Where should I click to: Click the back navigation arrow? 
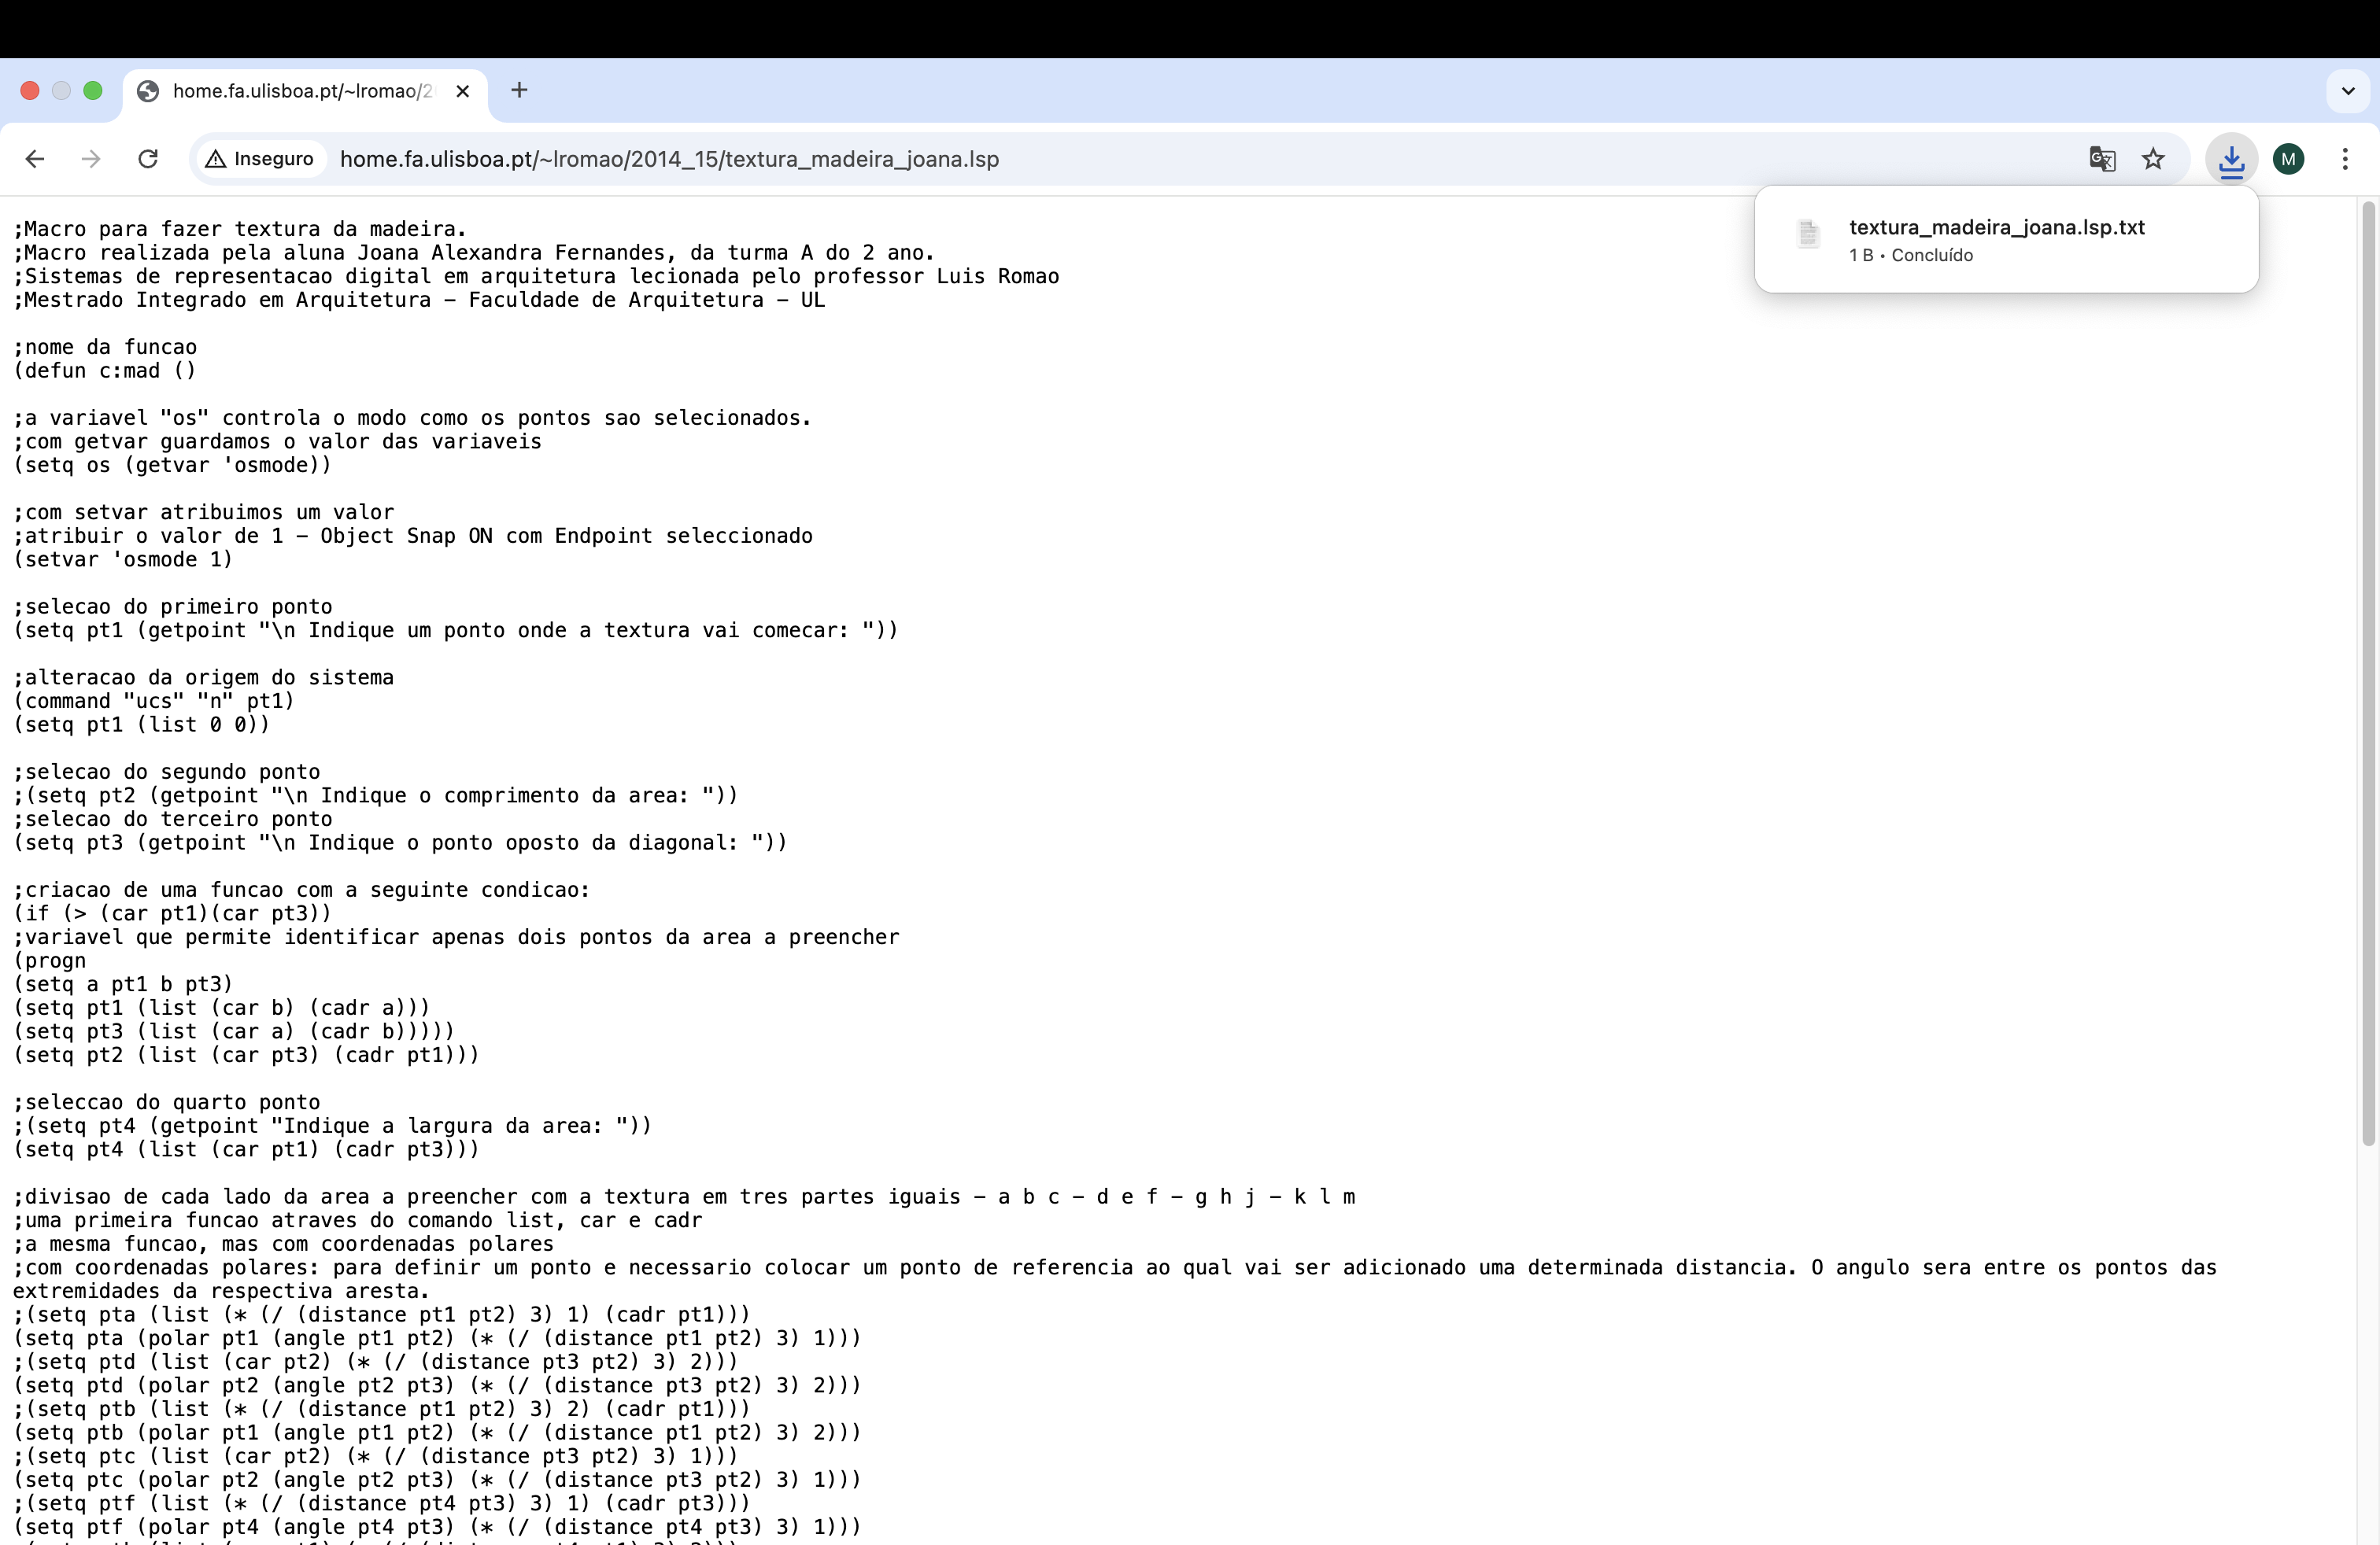(35, 159)
